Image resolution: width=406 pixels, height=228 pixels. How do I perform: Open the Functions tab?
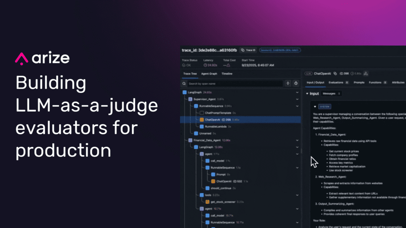point(378,82)
